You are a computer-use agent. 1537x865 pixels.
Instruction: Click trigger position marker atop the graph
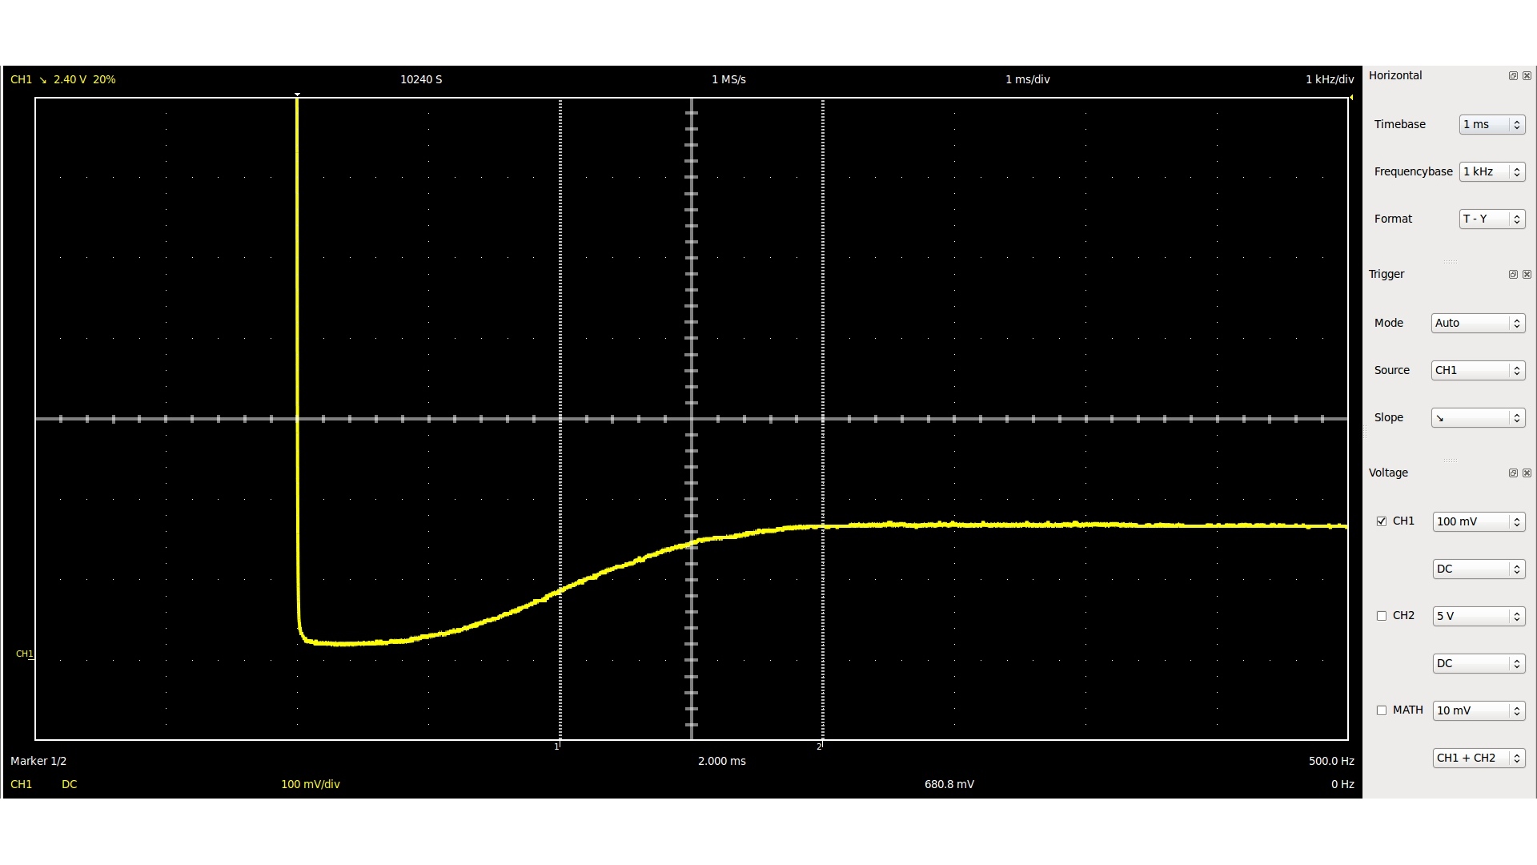[x=298, y=95]
